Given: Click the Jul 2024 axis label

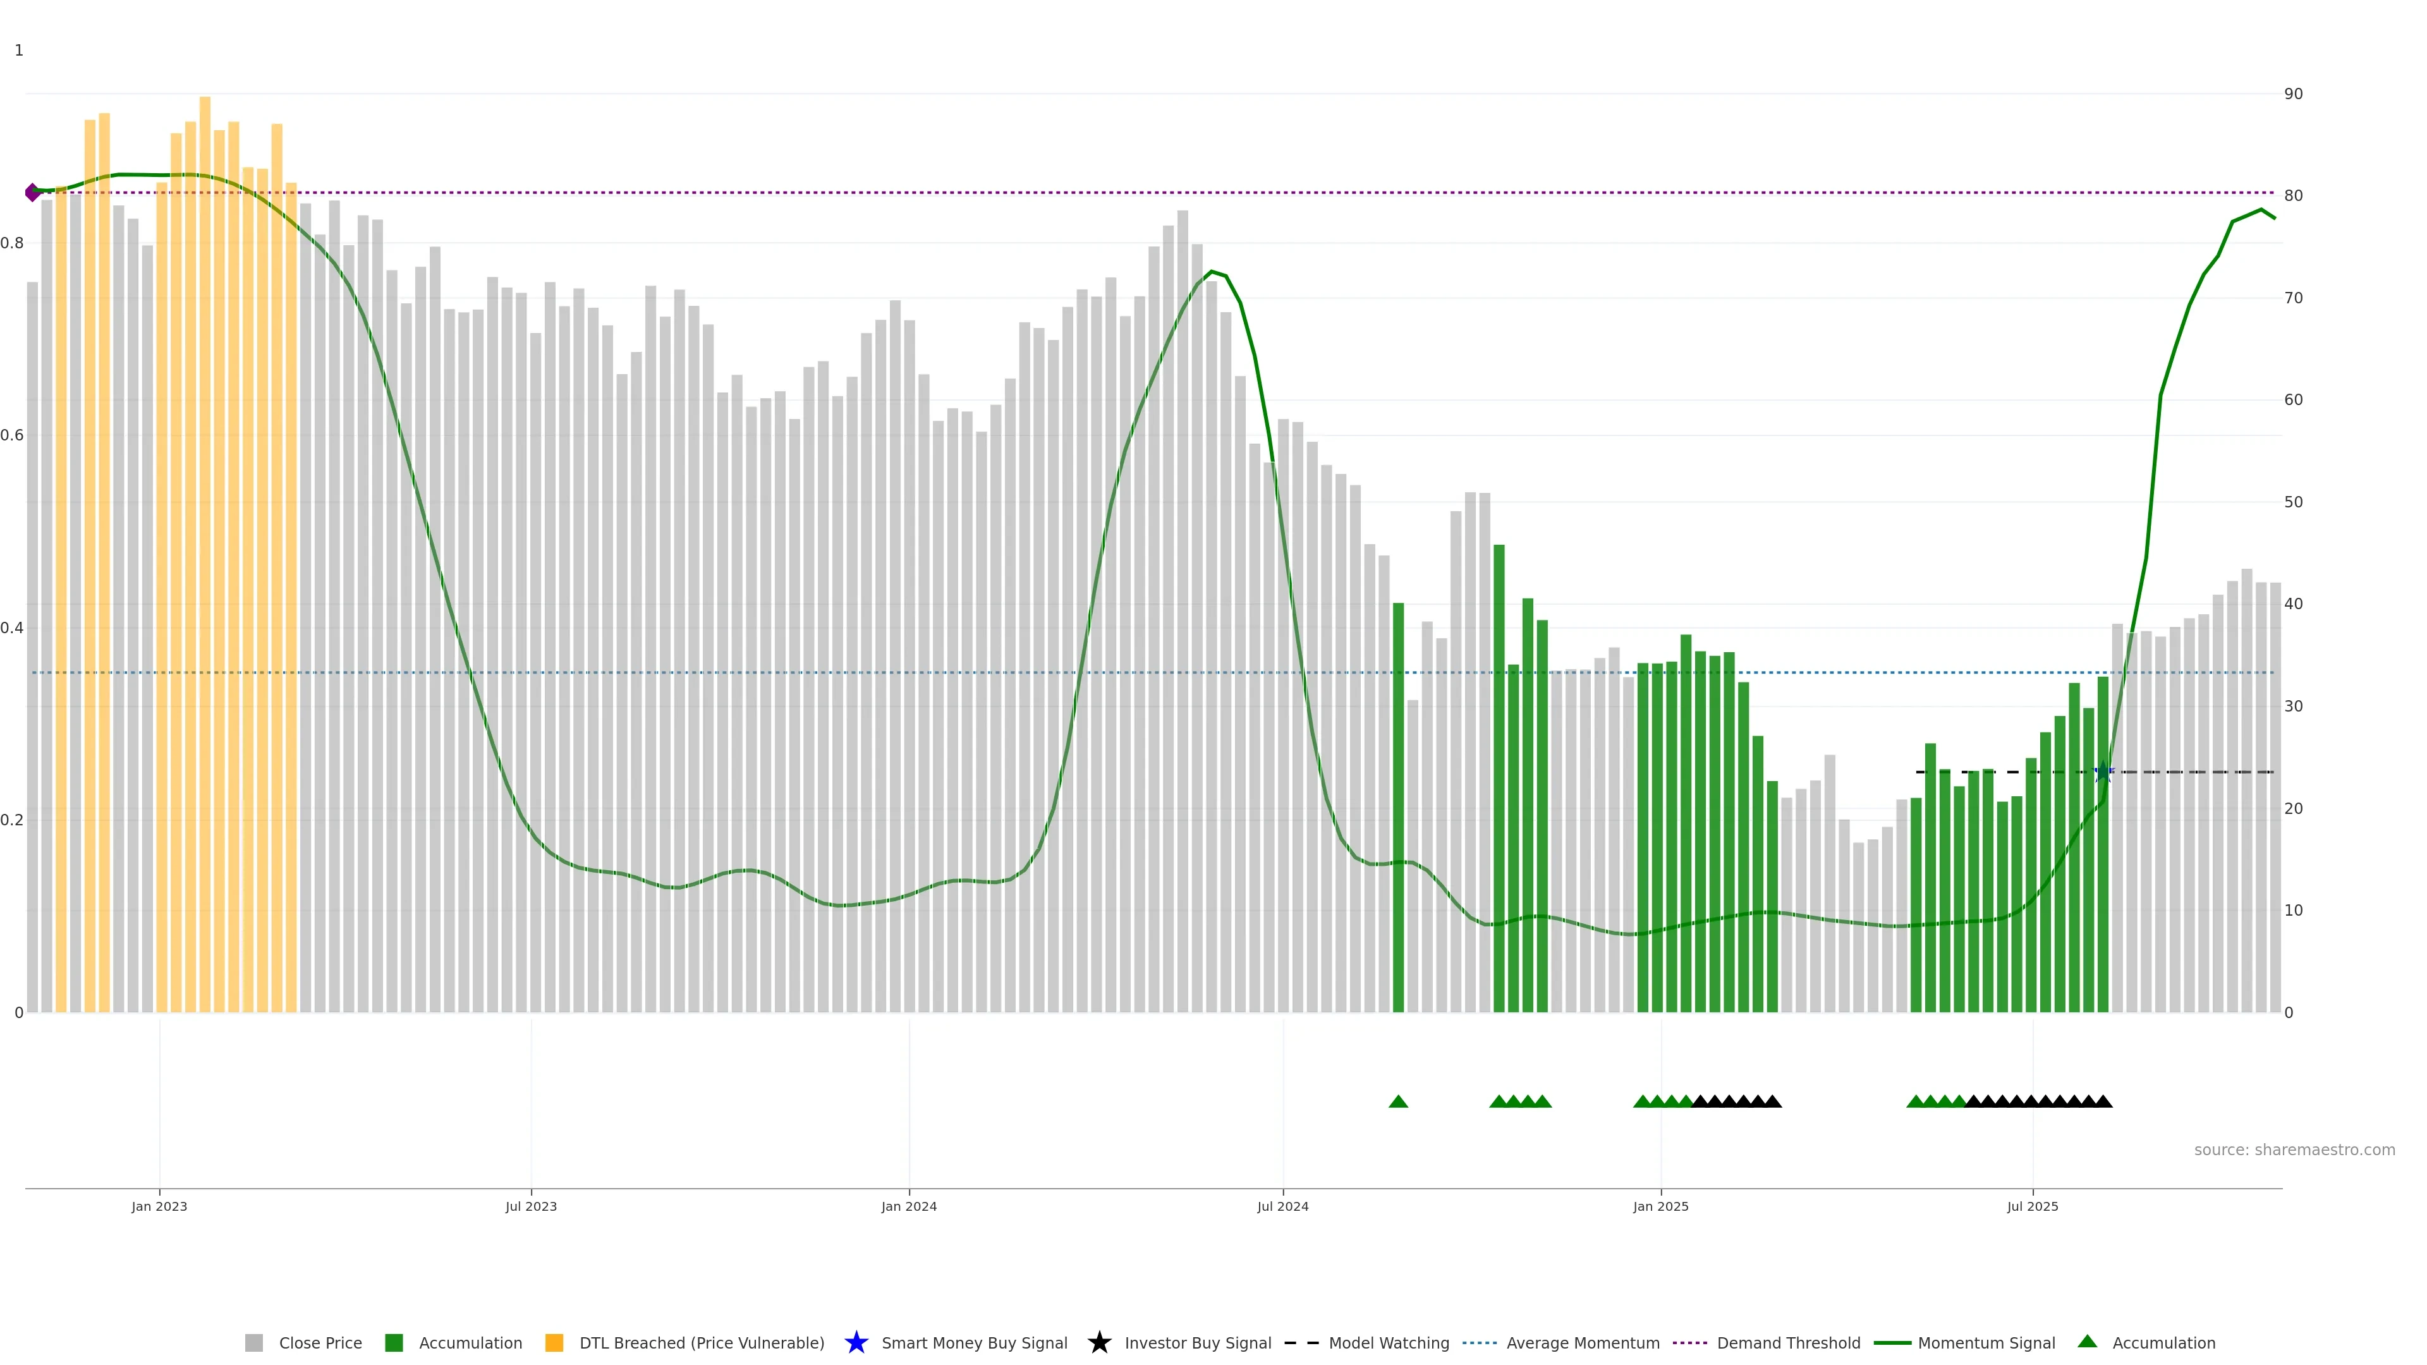Looking at the screenshot, I should click(1282, 1206).
